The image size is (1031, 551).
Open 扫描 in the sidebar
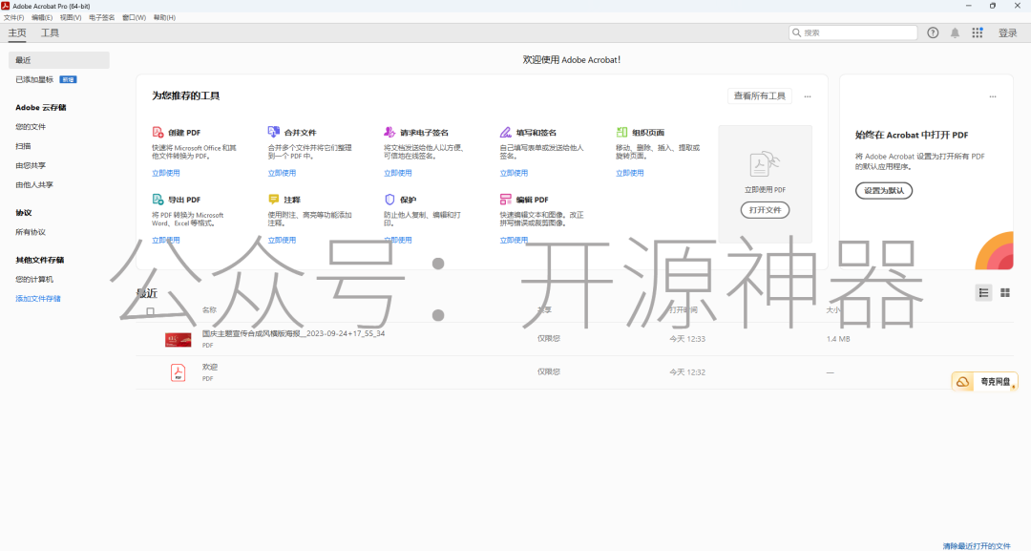(23, 146)
